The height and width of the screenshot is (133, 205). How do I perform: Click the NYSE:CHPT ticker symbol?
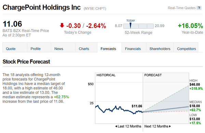coord(95,9)
